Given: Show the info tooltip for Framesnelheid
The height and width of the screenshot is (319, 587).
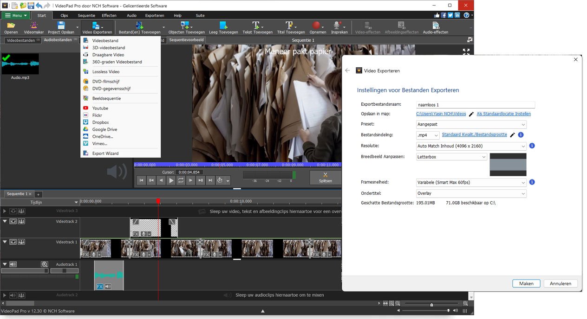Looking at the screenshot, I should (x=532, y=182).
